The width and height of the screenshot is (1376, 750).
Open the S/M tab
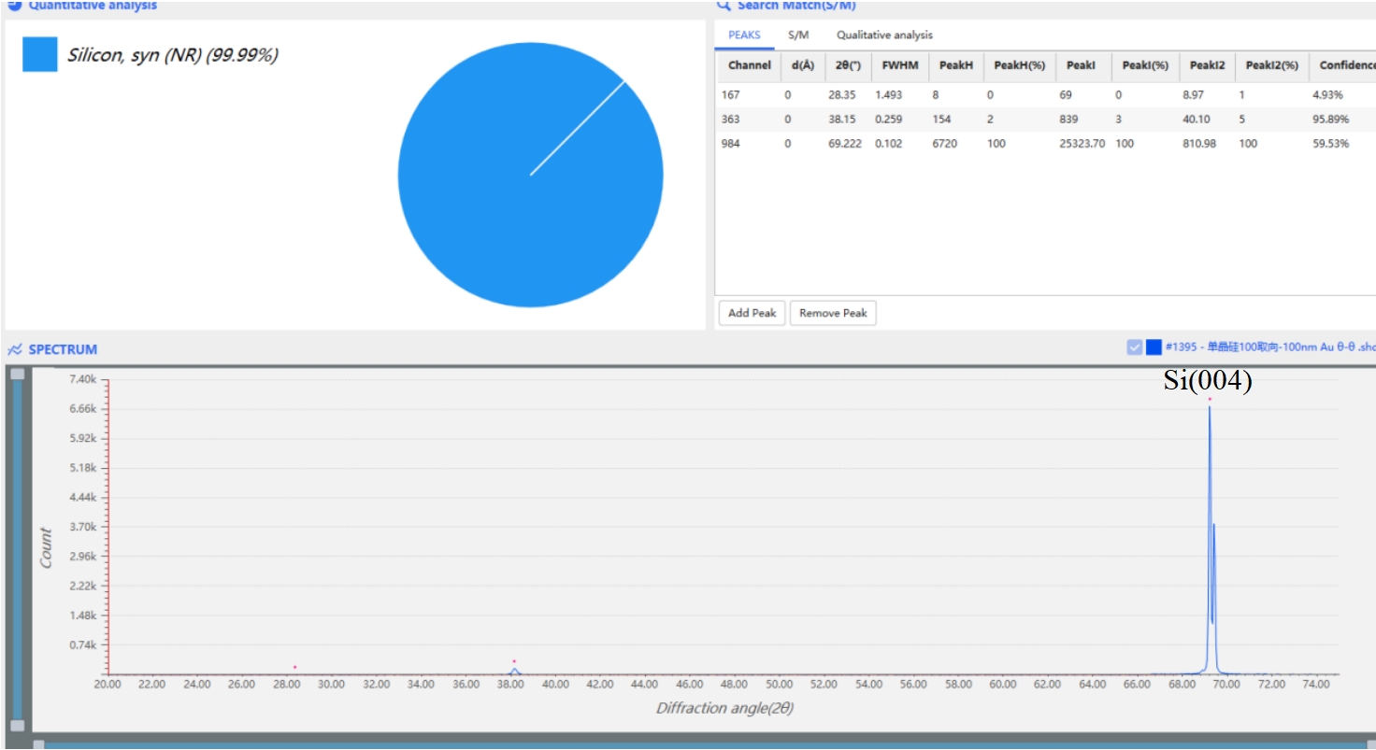point(797,35)
